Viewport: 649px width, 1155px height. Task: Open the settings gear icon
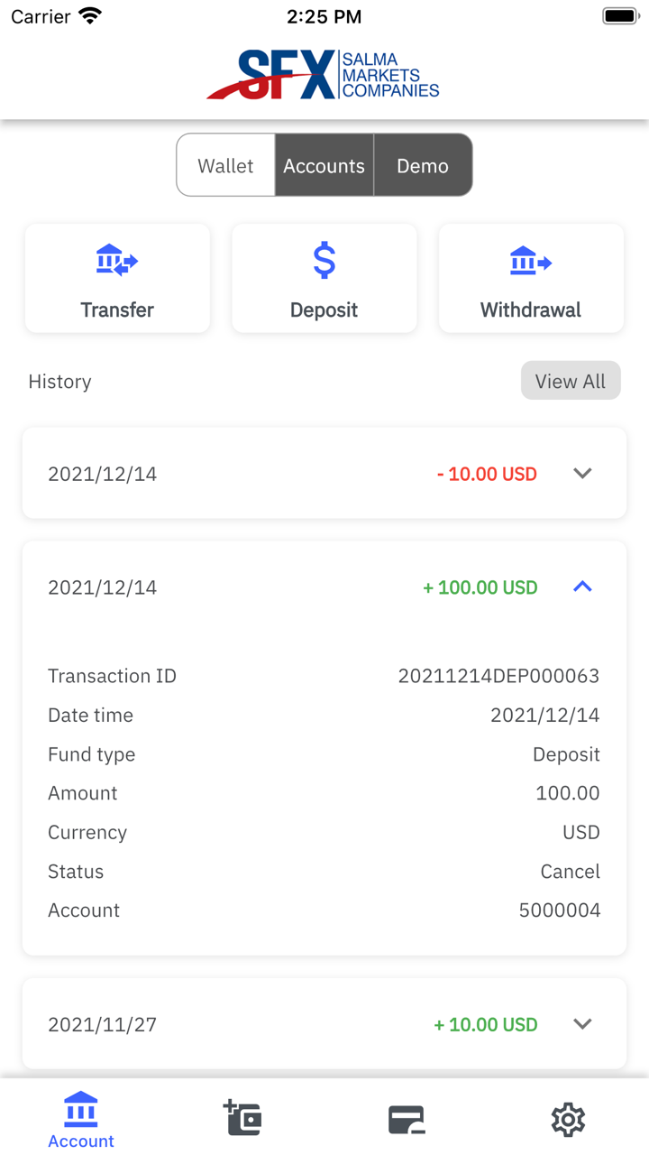coord(568,1120)
